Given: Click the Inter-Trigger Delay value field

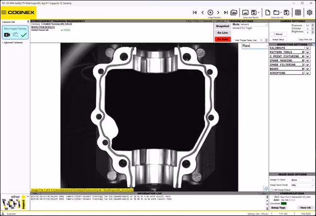Looking at the screenshot, I should point(262,40).
